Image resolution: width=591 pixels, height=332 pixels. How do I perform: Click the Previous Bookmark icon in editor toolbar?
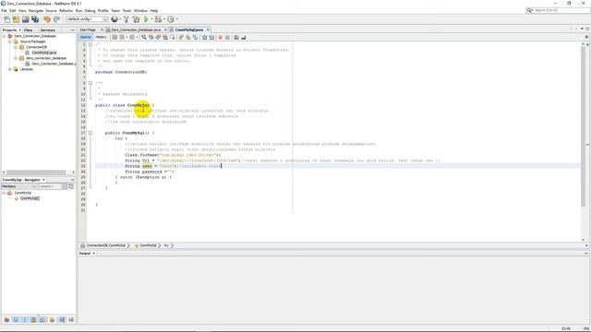181,37
